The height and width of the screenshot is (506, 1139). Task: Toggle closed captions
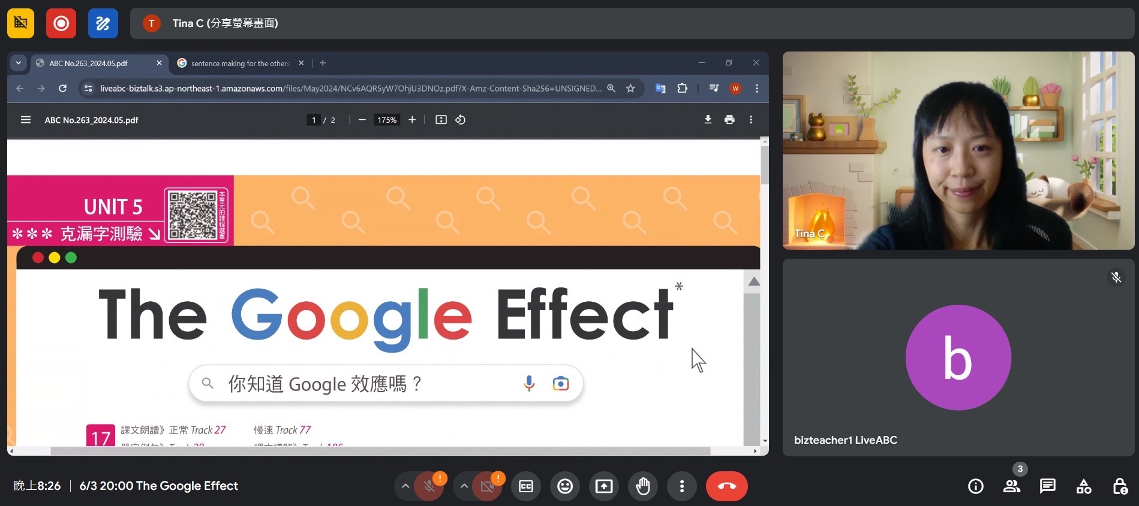(x=526, y=486)
